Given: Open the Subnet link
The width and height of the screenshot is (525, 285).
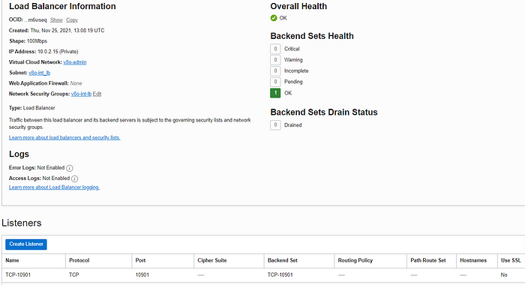Looking at the screenshot, I should tap(39, 73).
